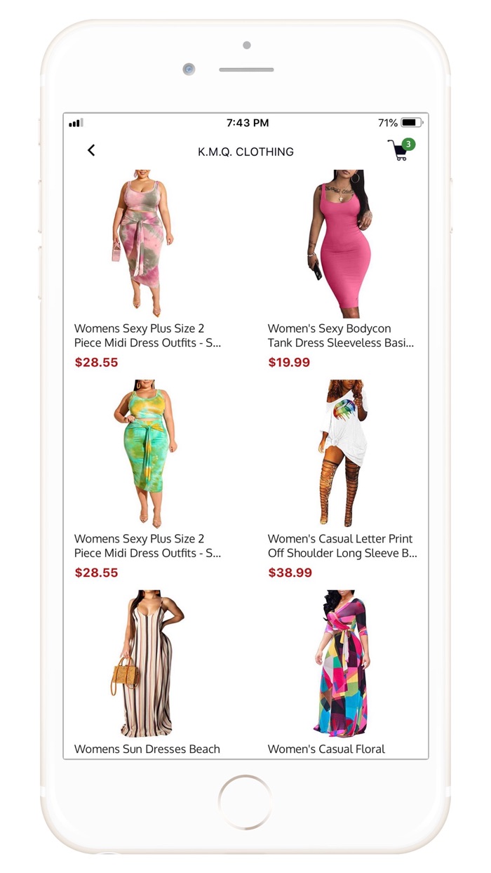The width and height of the screenshot is (491, 873).
Task: Open the shopping cart icon
Action: coord(398,151)
